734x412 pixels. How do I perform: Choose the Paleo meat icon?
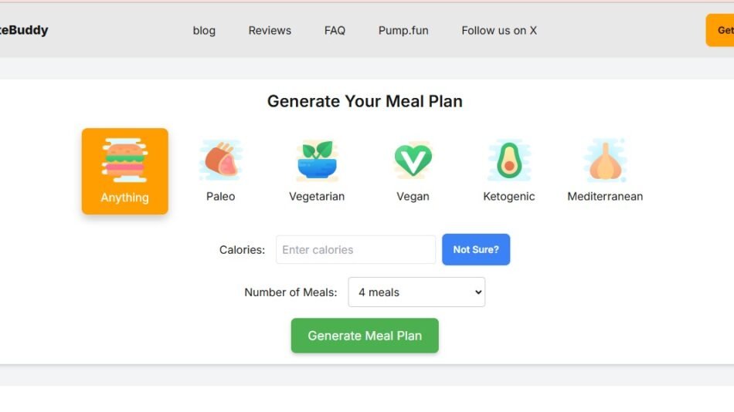coord(220,160)
